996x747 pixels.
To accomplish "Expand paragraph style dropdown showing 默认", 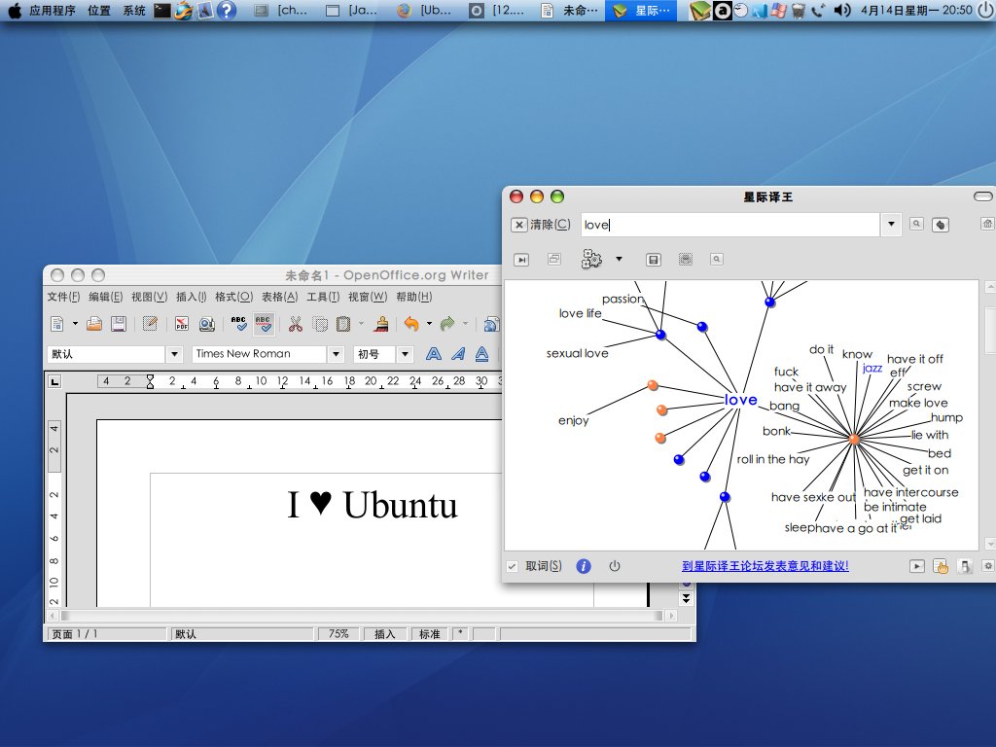I will (174, 354).
